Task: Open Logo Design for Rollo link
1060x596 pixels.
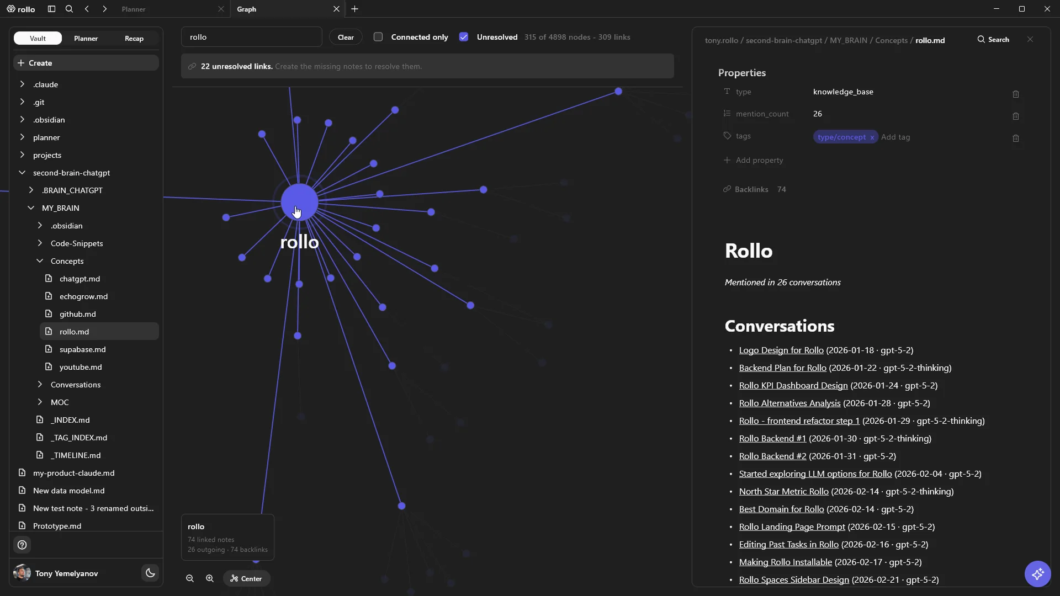Action: coord(781,350)
